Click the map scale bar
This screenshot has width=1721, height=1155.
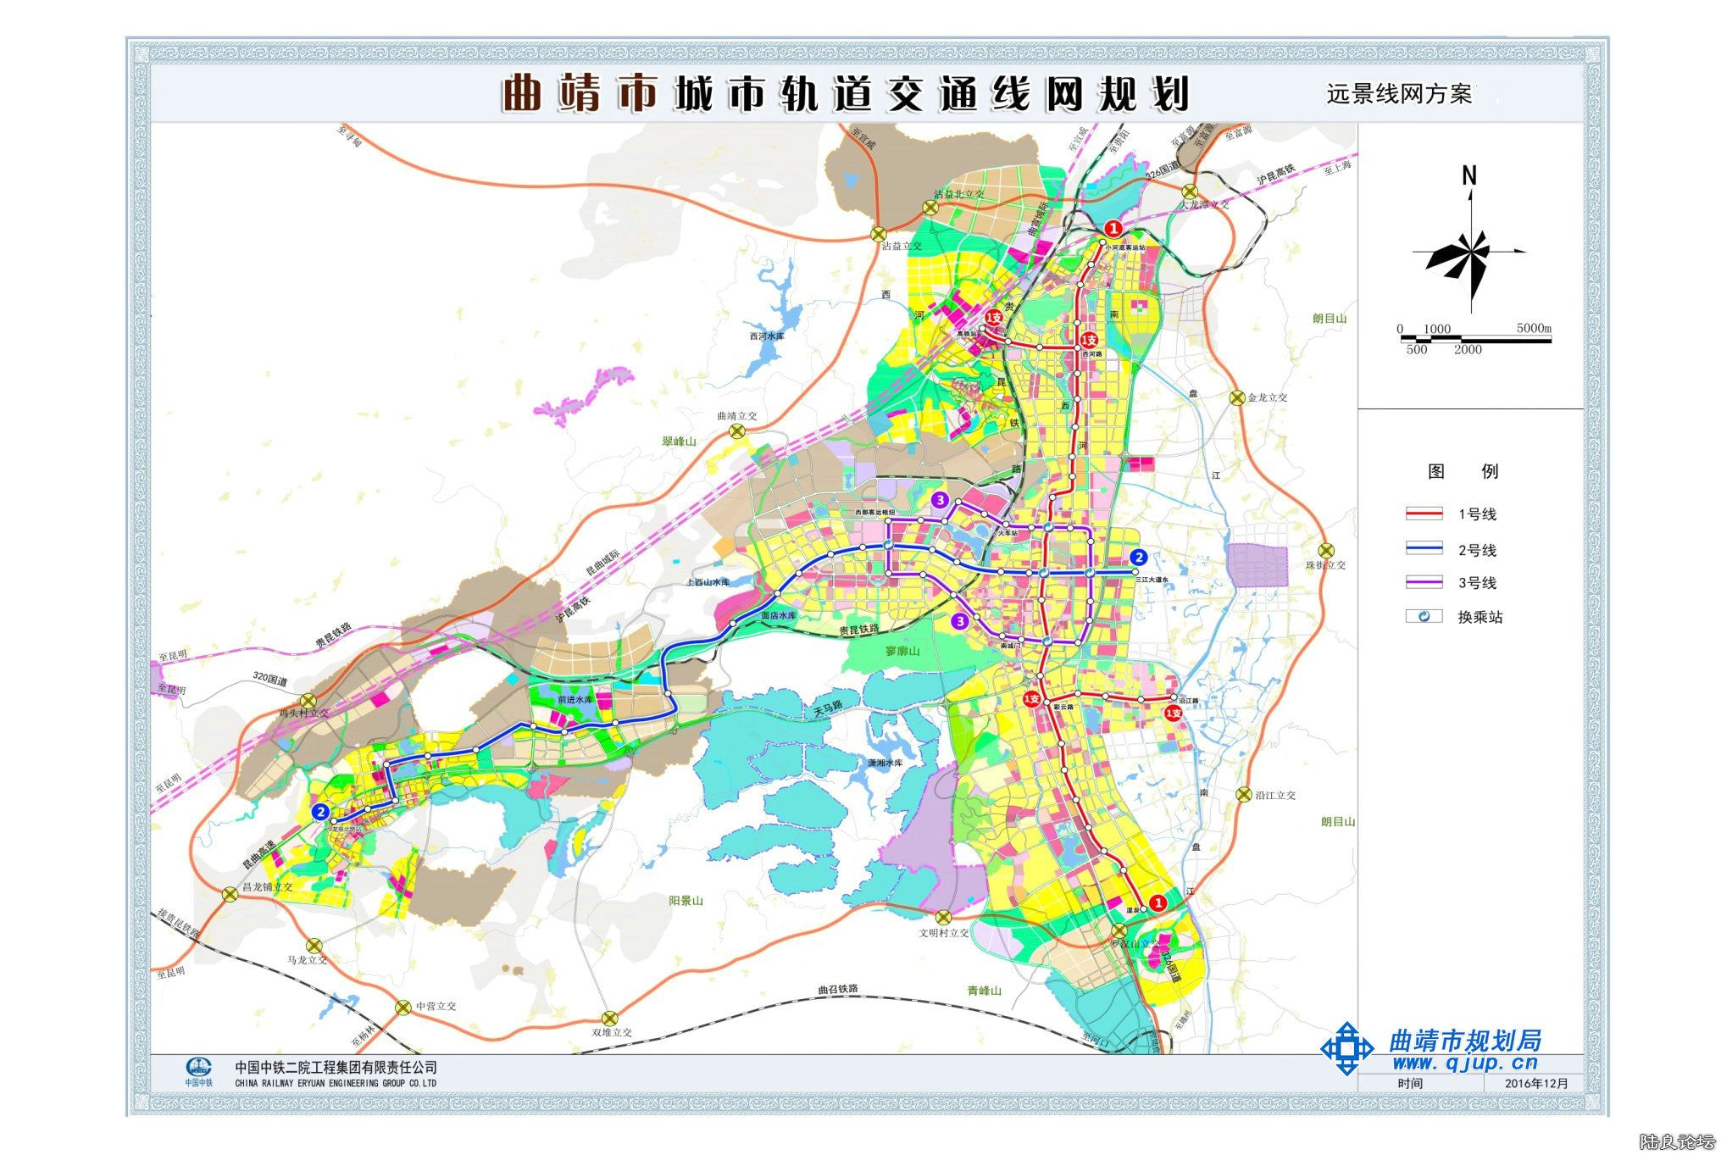click(x=1474, y=339)
